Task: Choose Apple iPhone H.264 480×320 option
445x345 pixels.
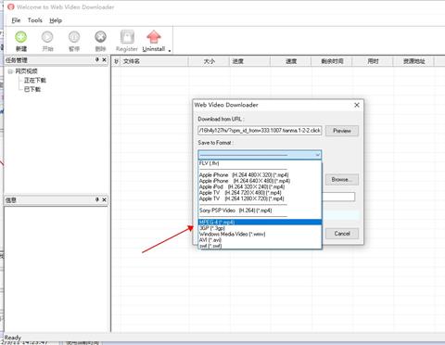Action: pos(260,175)
